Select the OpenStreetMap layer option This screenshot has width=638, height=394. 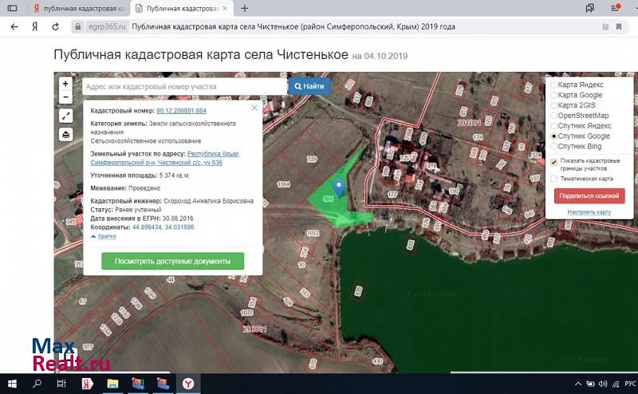pyautogui.click(x=553, y=116)
